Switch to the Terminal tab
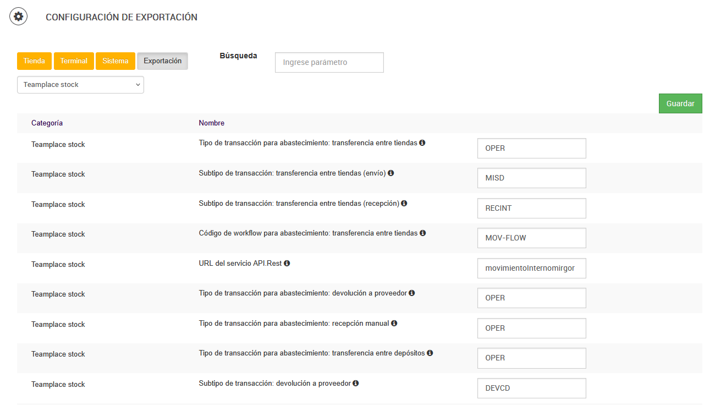 pyautogui.click(x=74, y=61)
